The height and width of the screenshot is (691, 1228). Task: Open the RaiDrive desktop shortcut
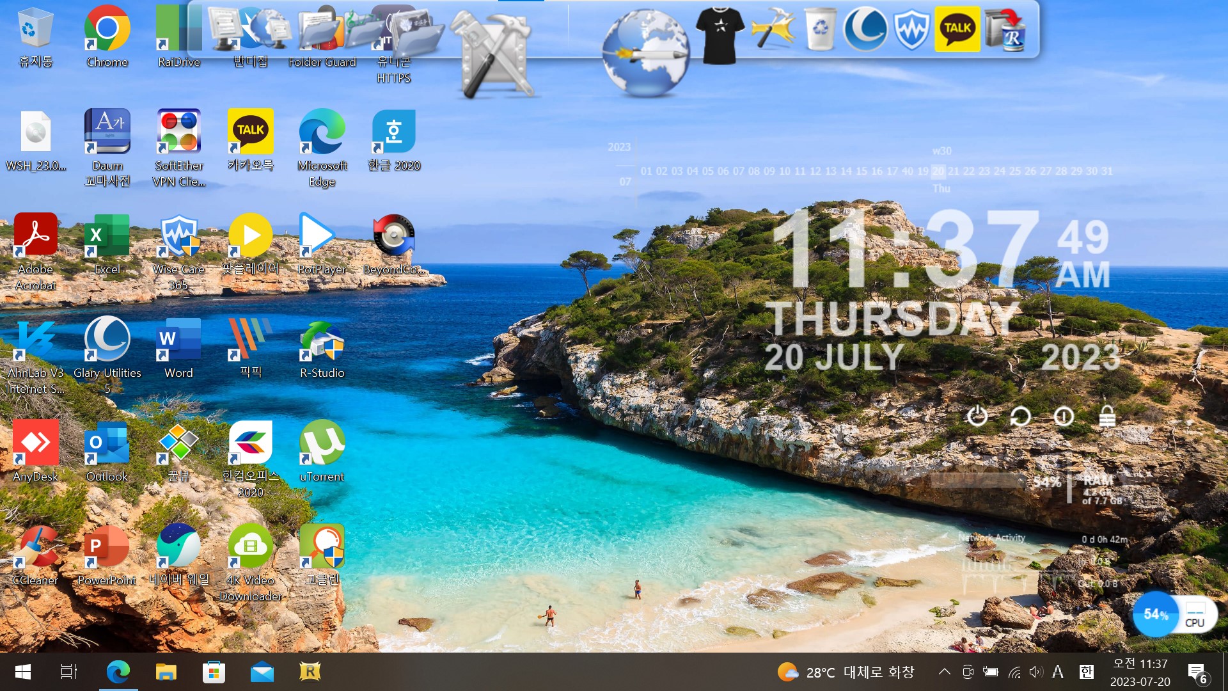coord(179,36)
